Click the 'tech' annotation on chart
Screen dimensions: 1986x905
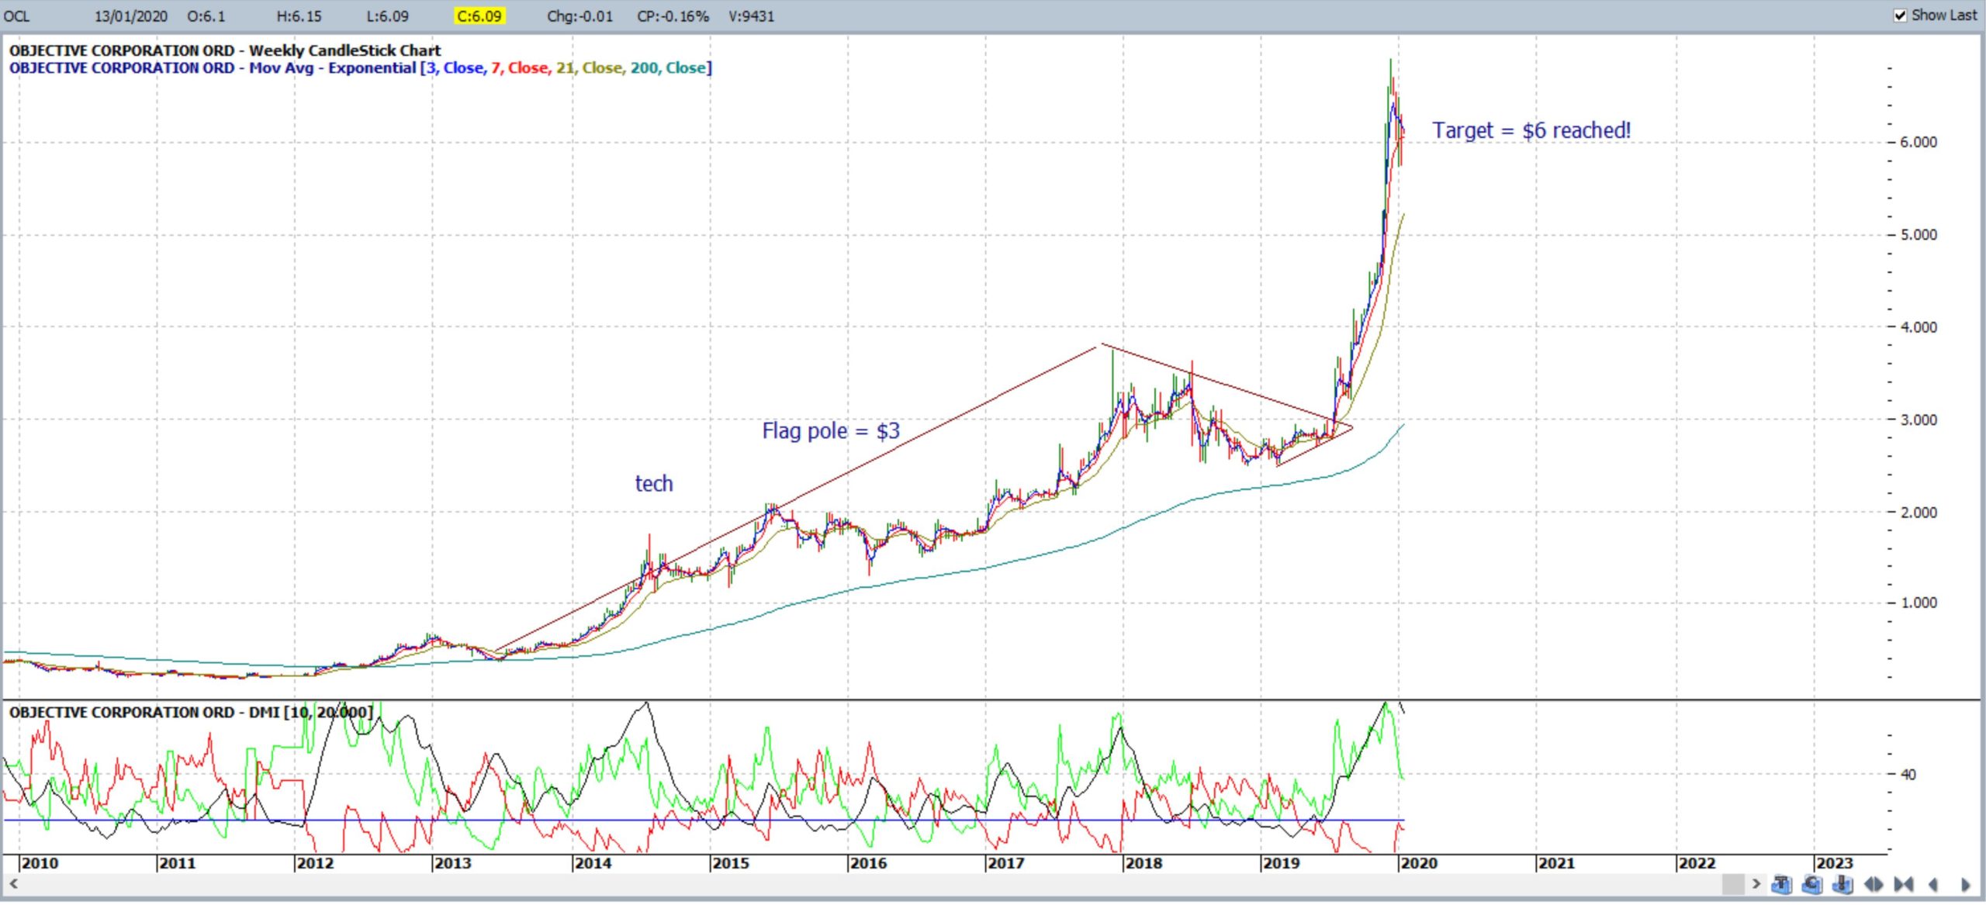point(654,483)
